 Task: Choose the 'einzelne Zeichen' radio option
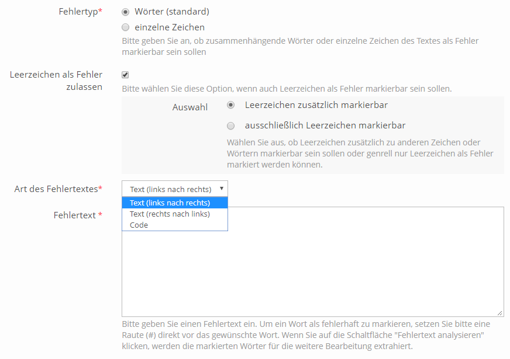click(x=126, y=27)
